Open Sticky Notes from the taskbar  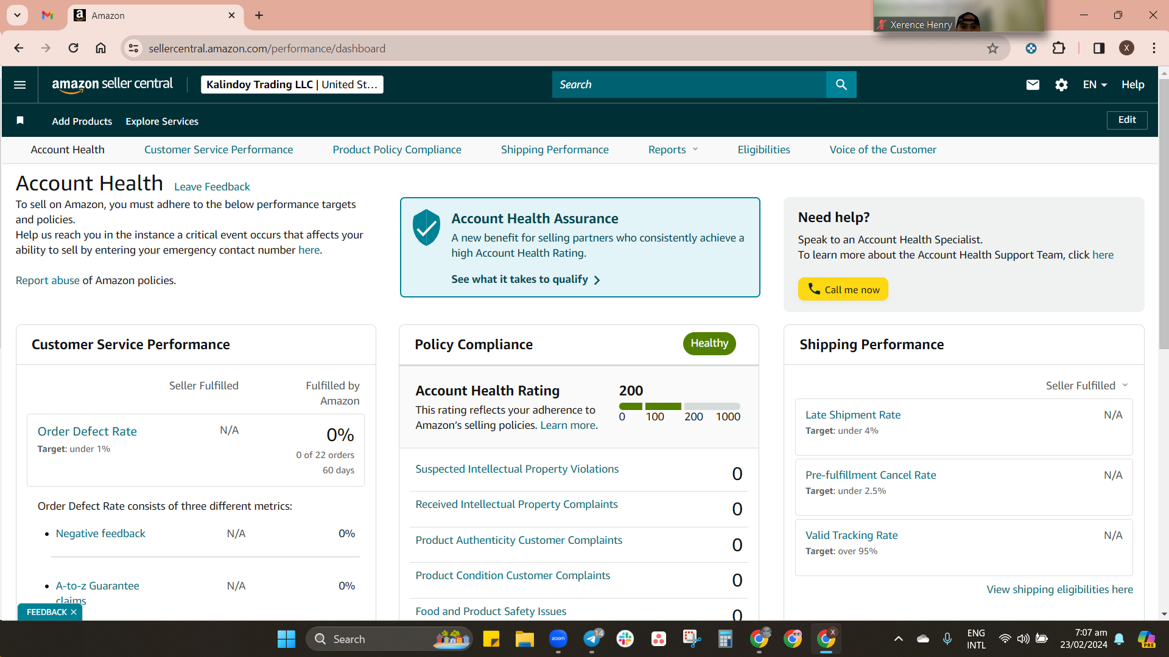(491, 639)
